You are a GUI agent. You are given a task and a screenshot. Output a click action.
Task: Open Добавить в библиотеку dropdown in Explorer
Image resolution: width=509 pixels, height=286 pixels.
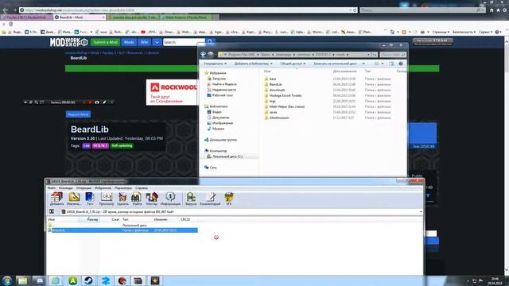coord(254,64)
